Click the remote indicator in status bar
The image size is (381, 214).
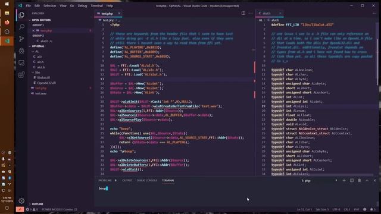point(20,209)
